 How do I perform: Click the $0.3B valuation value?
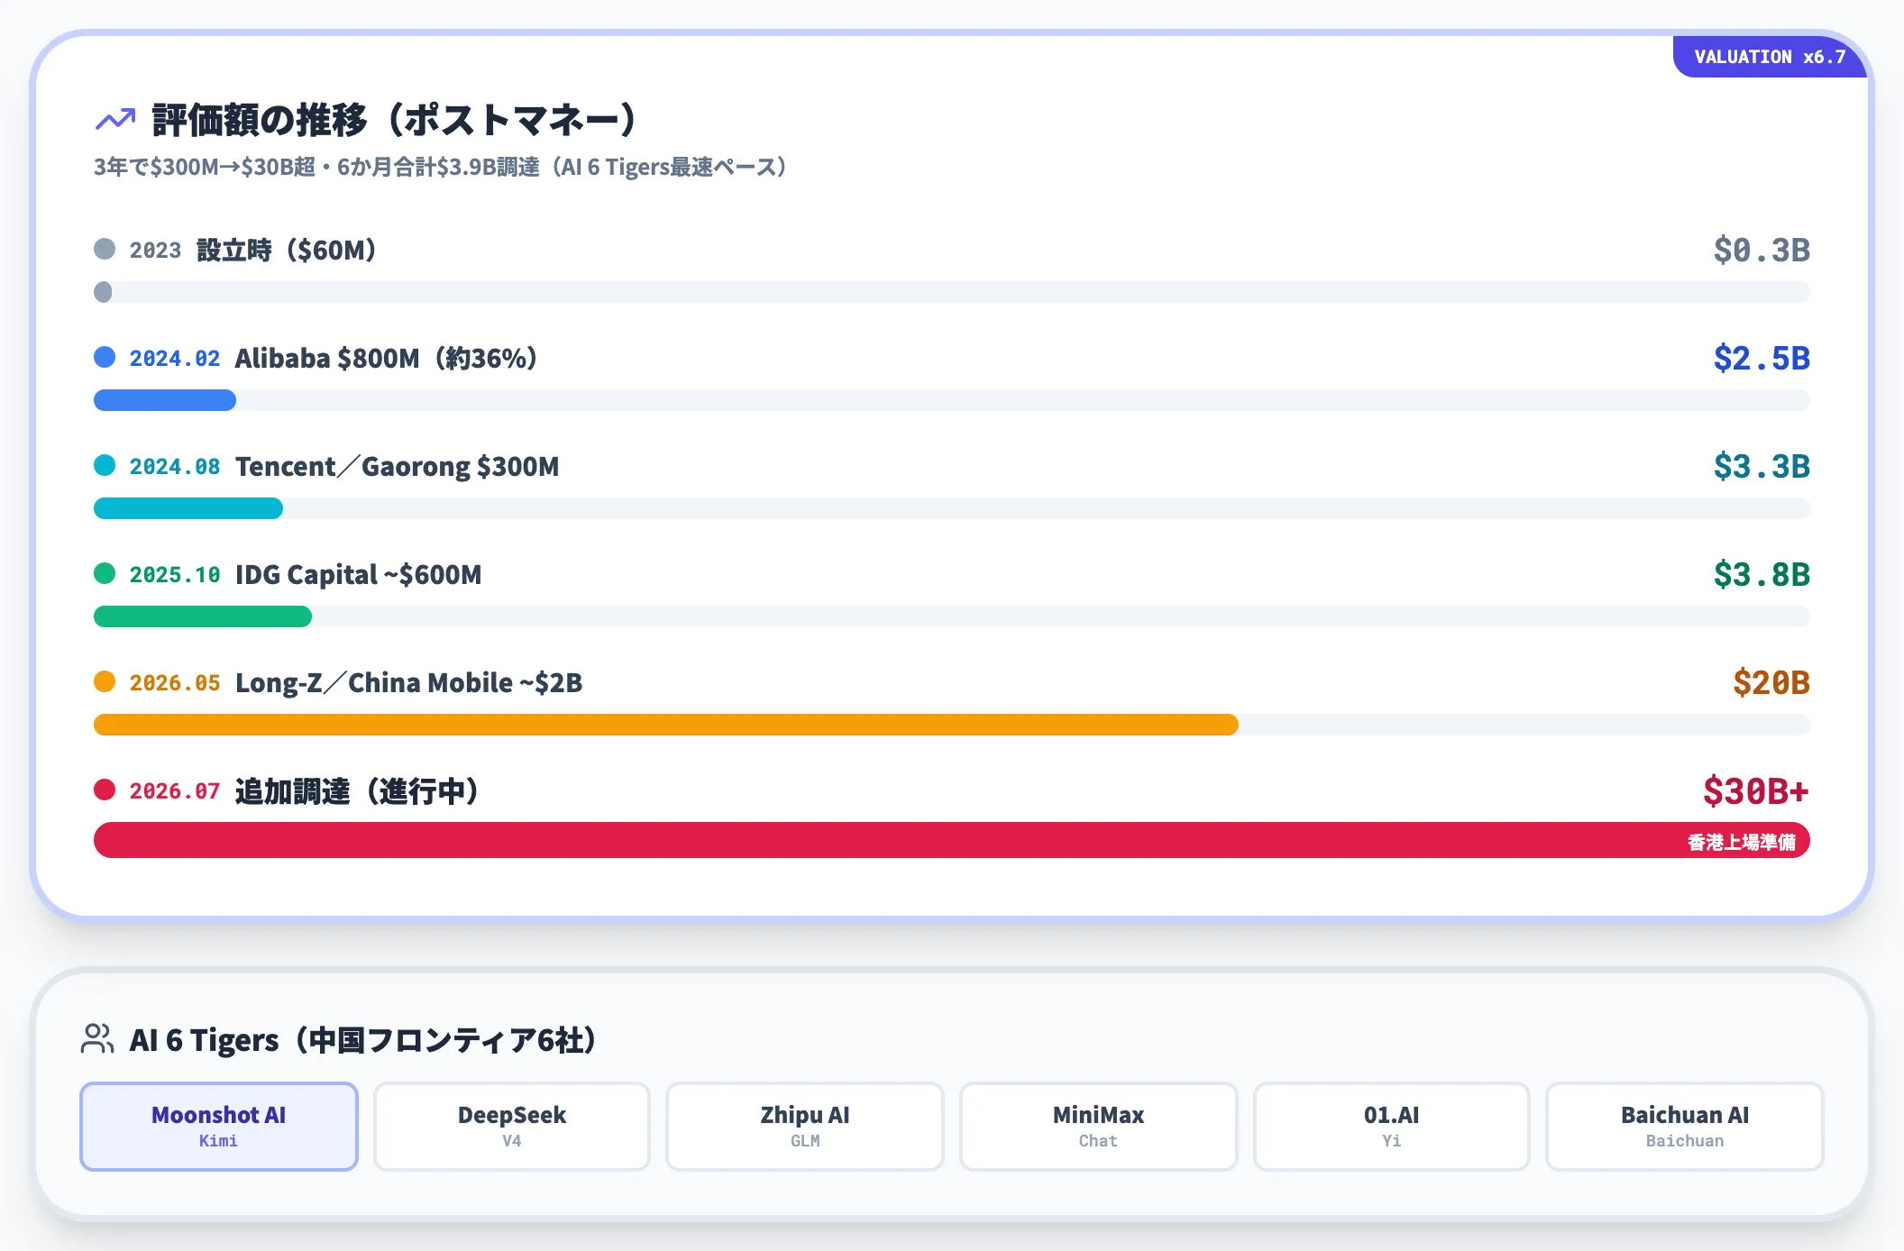pyautogui.click(x=1762, y=250)
